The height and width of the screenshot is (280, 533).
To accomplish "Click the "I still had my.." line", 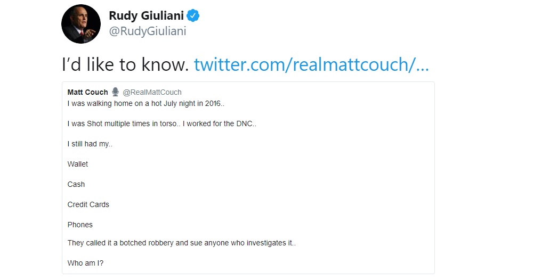I will pyautogui.click(x=90, y=144).
